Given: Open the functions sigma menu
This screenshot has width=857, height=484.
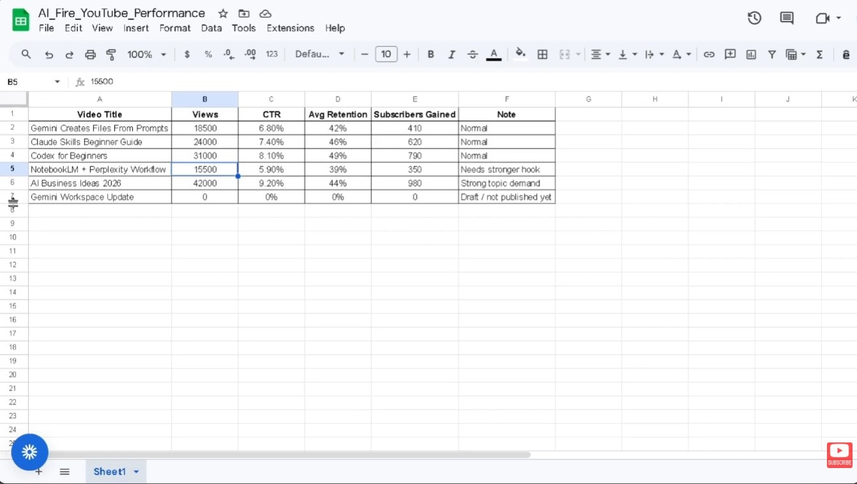Looking at the screenshot, I should click(x=819, y=54).
